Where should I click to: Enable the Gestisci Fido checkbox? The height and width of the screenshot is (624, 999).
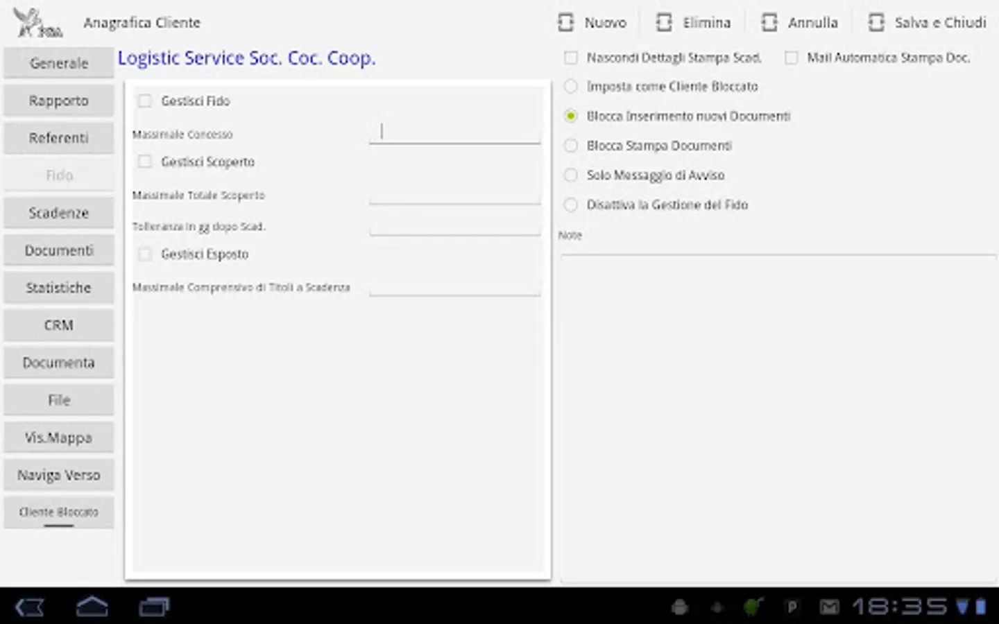[144, 101]
